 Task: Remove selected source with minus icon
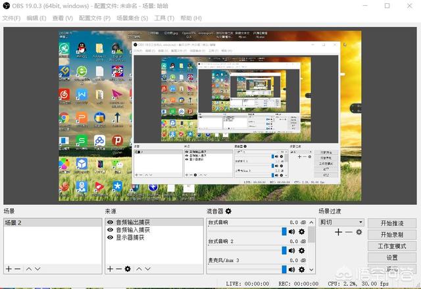(118, 269)
